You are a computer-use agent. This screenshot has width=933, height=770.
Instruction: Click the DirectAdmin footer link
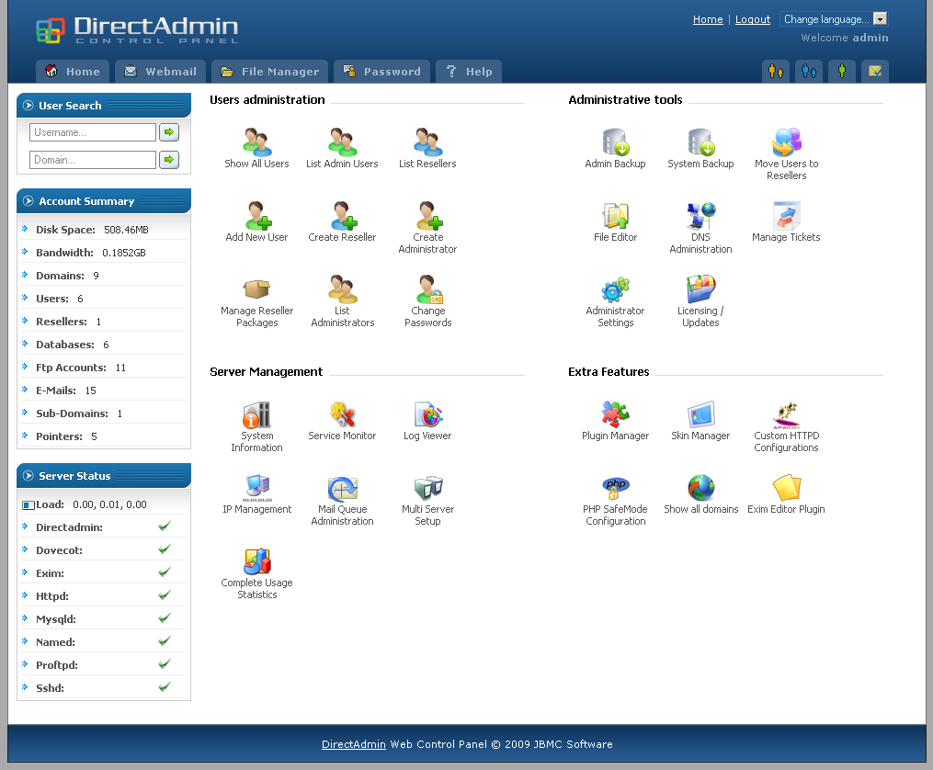(x=354, y=744)
